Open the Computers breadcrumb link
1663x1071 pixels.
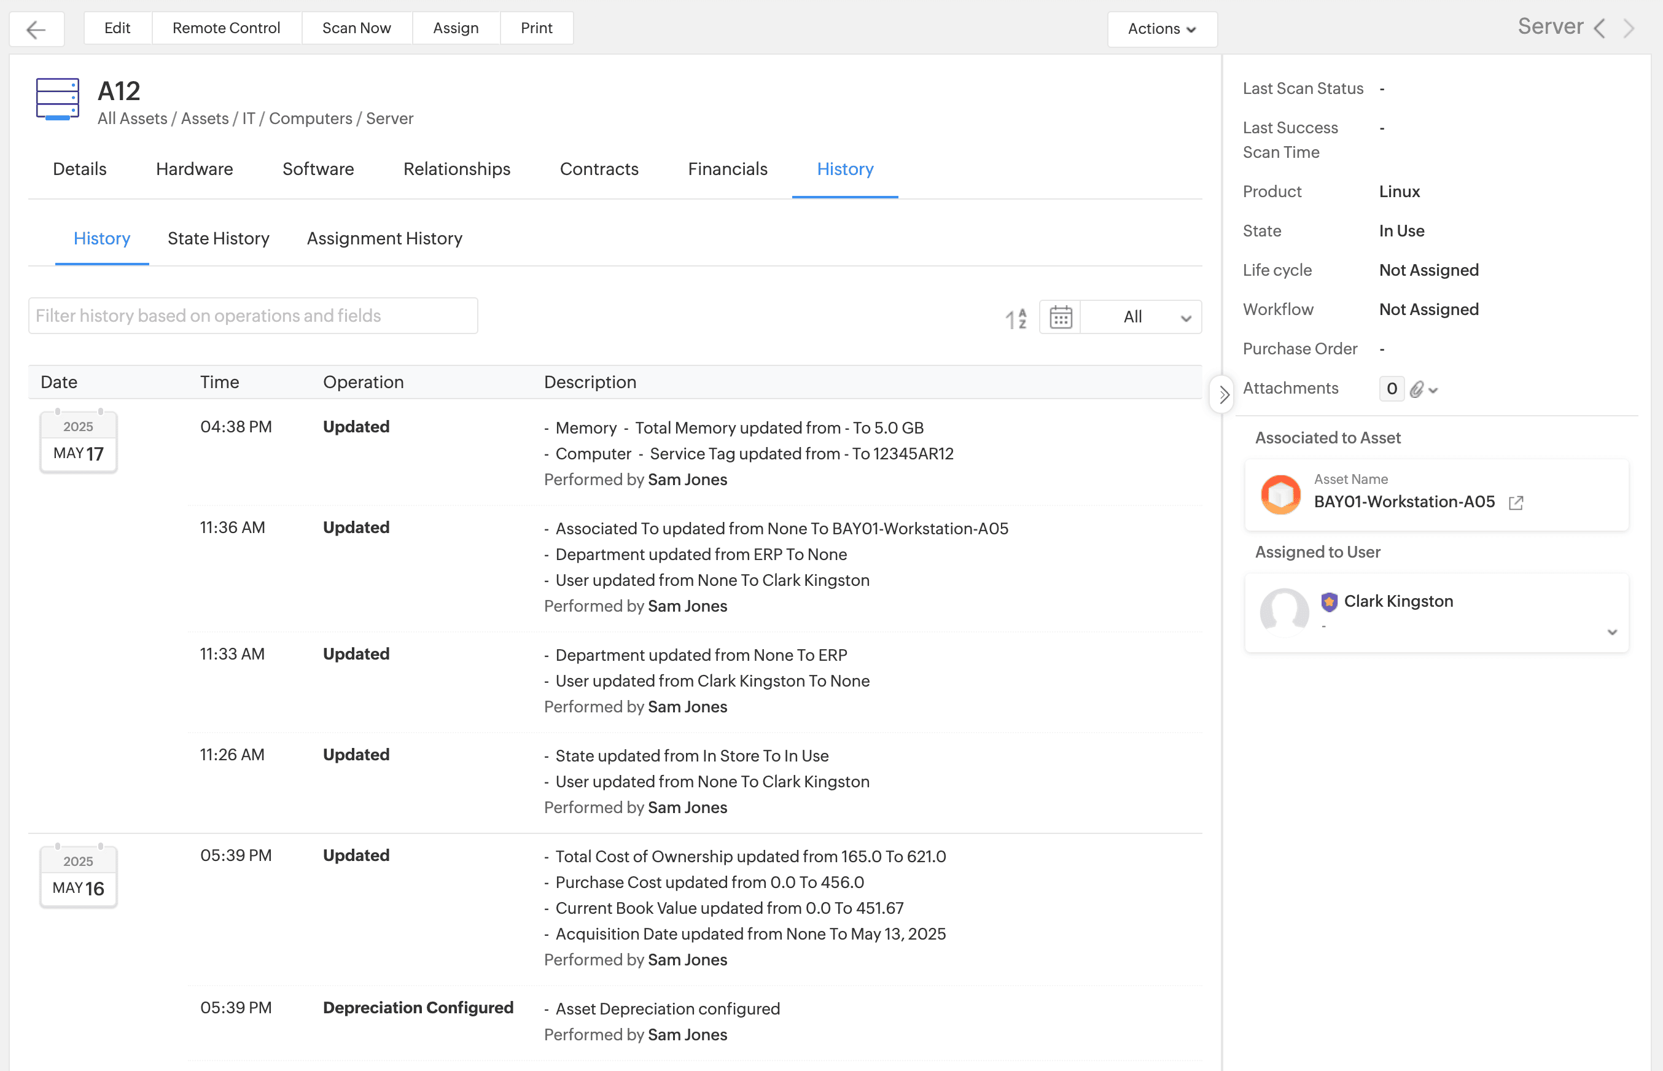(x=310, y=119)
